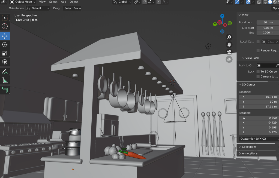Pick the Measure tool

[5, 81]
